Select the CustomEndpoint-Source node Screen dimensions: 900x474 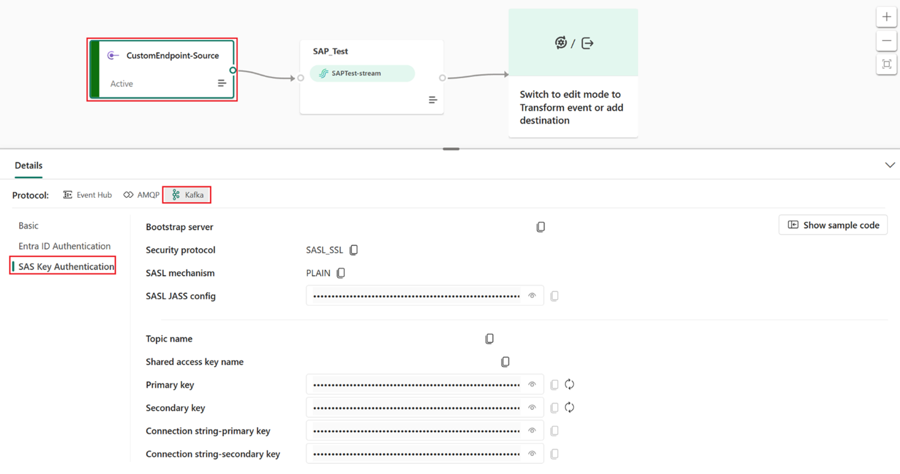click(162, 69)
